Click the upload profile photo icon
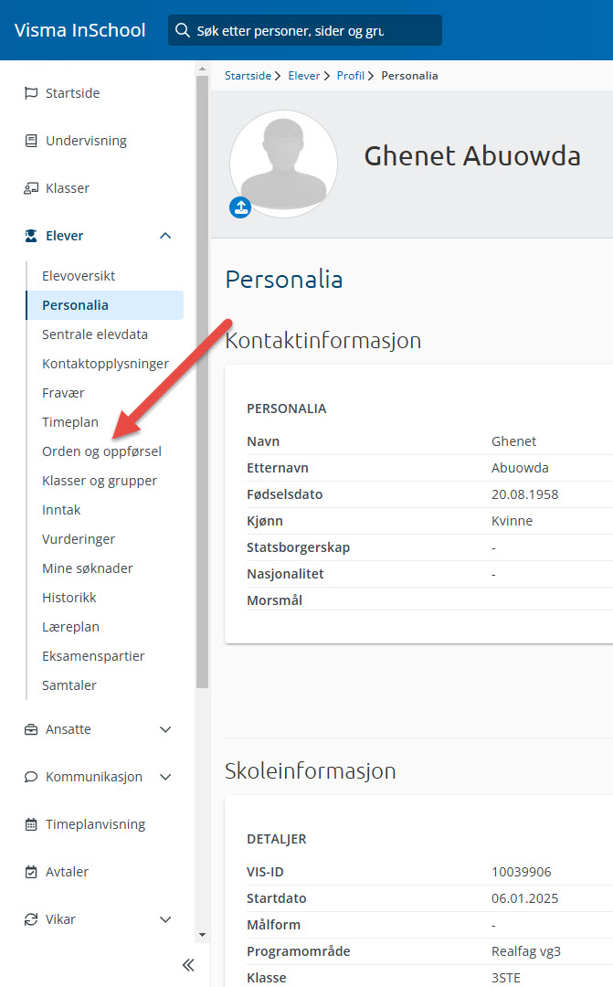 [240, 207]
